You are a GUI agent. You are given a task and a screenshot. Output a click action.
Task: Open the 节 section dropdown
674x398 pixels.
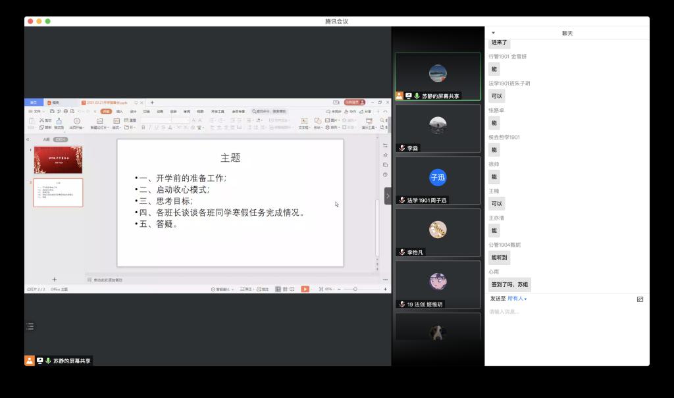click(130, 127)
